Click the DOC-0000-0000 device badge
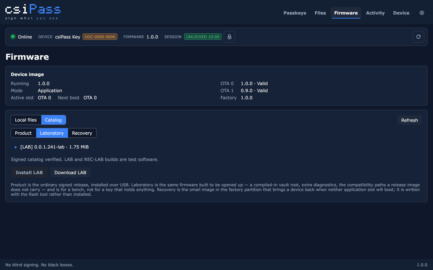Image resolution: width=433 pixels, height=270 pixels. pos(100,37)
